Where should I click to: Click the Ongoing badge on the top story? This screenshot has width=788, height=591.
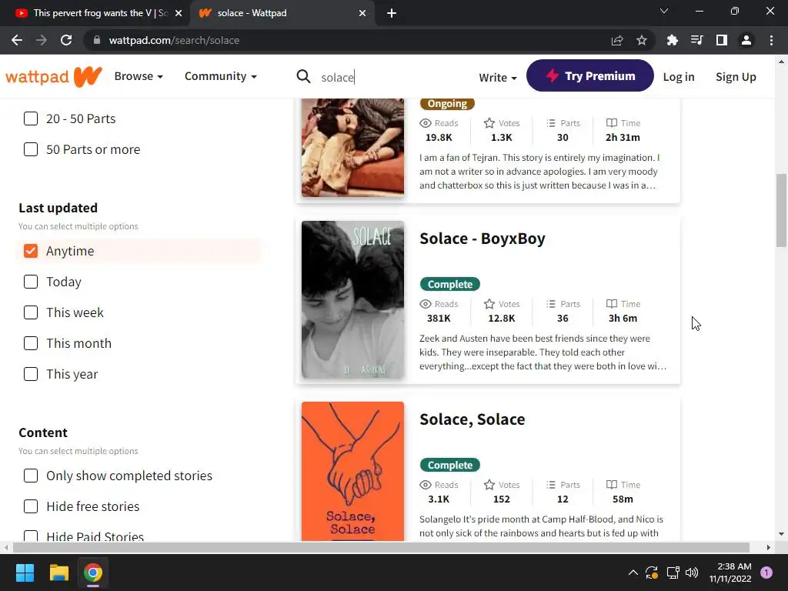tap(447, 104)
